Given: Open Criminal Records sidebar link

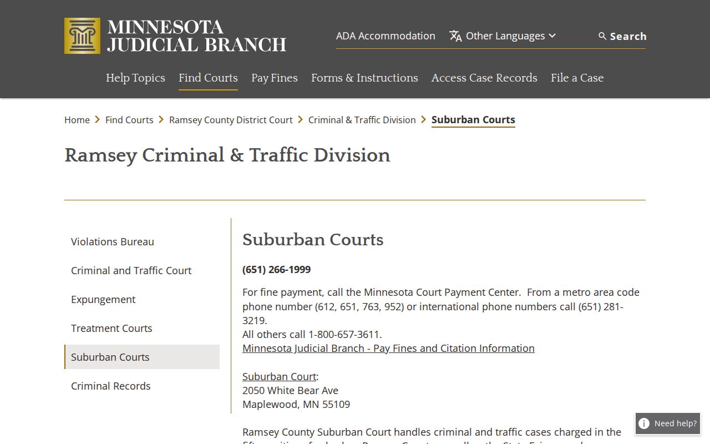Looking at the screenshot, I should point(142,386).
